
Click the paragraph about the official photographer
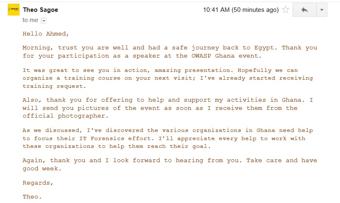tap(169, 108)
